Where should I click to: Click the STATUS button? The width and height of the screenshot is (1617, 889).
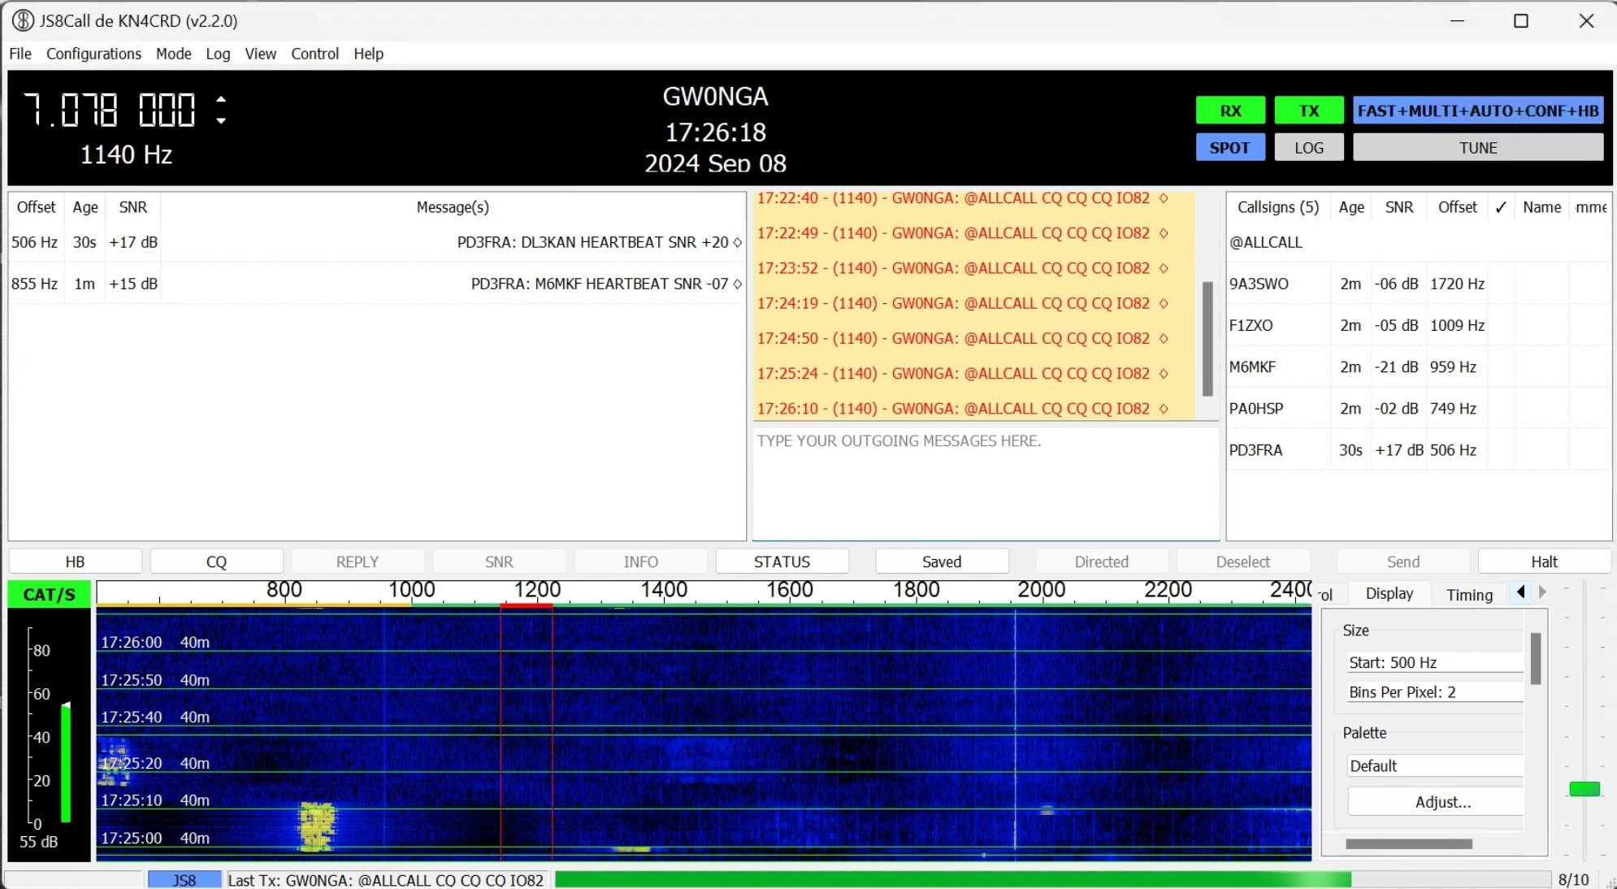click(x=782, y=562)
